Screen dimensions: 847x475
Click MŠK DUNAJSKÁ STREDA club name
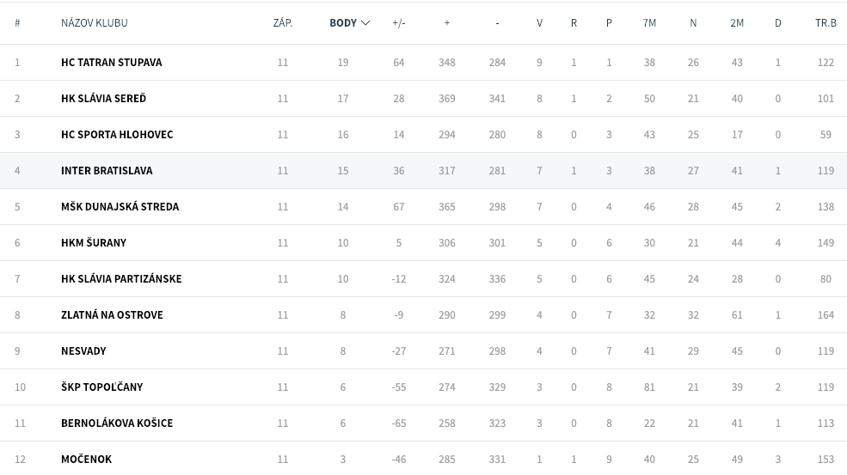click(120, 207)
